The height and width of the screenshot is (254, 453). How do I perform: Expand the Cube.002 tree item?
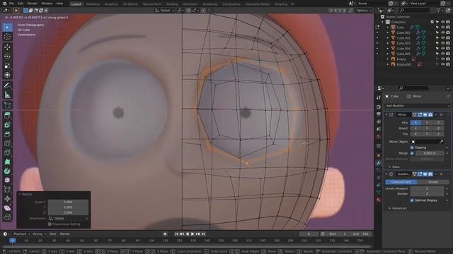tap(388, 38)
